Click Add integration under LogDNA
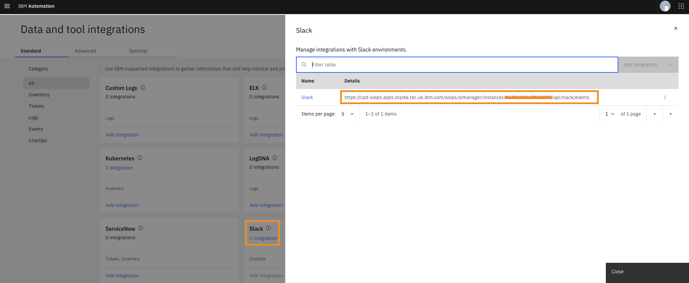This screenshot has width=689, height=283. (x=266, y=205)
